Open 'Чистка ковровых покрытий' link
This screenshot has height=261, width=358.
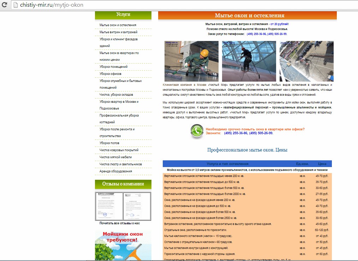point(119,150)
